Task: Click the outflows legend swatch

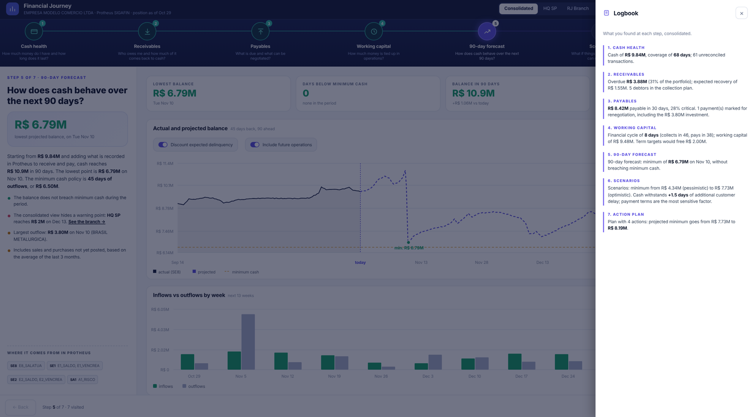Action: (184, 386)
